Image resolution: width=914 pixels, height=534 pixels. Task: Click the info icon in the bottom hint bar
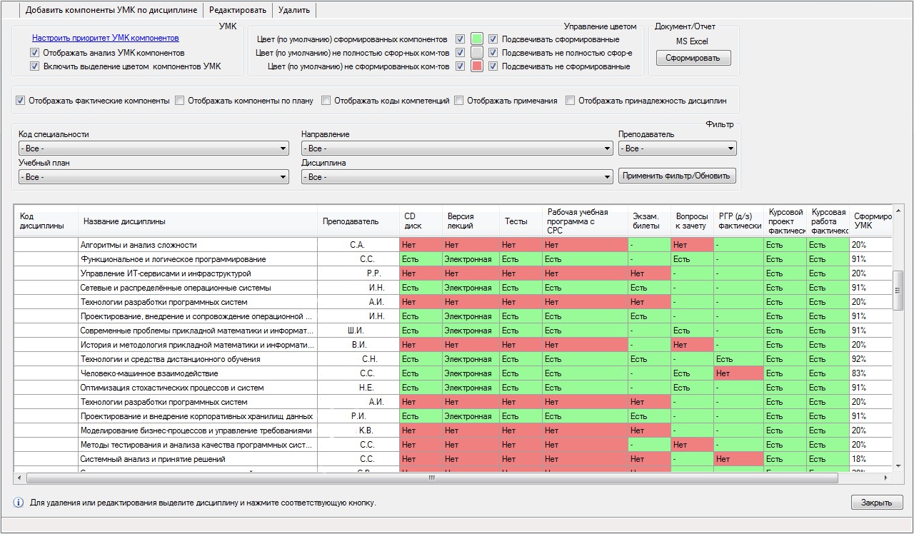[x=19, y=503]
